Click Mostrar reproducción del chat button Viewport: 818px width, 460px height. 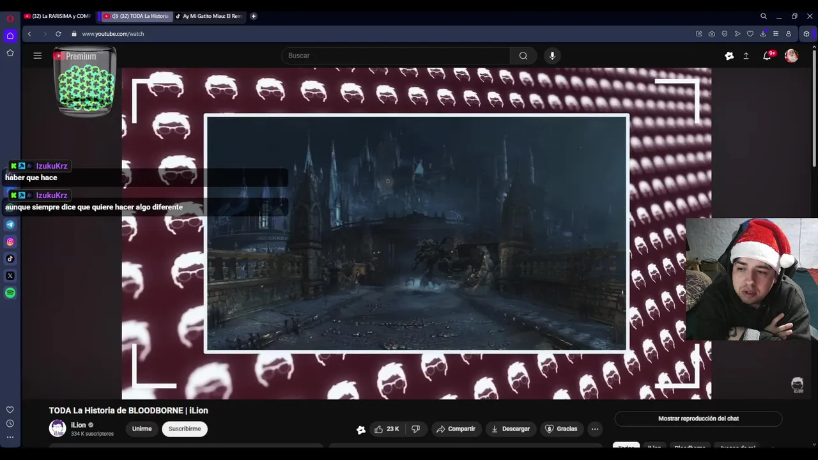click(x=698, y=418)
